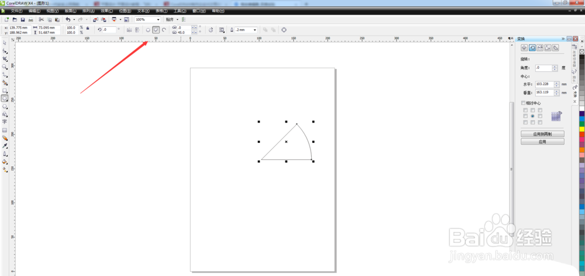585x276 pixels.
Task: Switch to Scale and Mirror transform tab
Action: click(540, 48)
